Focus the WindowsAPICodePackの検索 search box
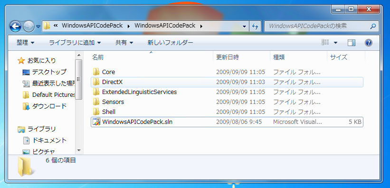 (x=321, y=26)
